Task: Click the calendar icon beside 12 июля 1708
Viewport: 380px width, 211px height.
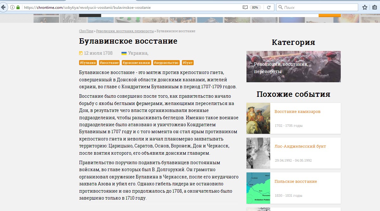Action: pos(81,53)
